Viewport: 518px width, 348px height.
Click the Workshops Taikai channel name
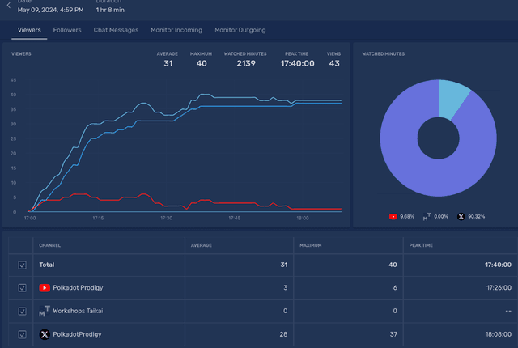[78, 311]
